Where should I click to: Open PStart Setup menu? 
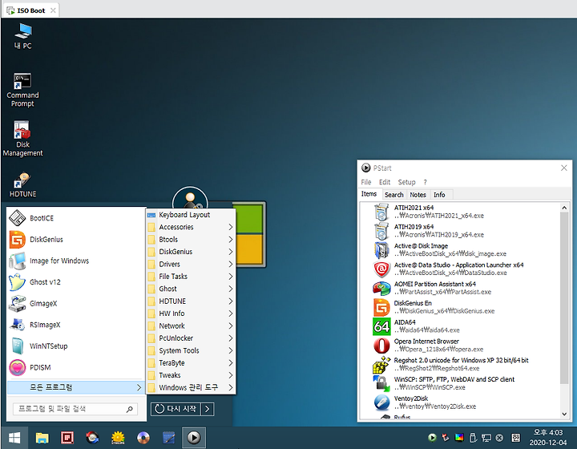click(x=406, y=182)
